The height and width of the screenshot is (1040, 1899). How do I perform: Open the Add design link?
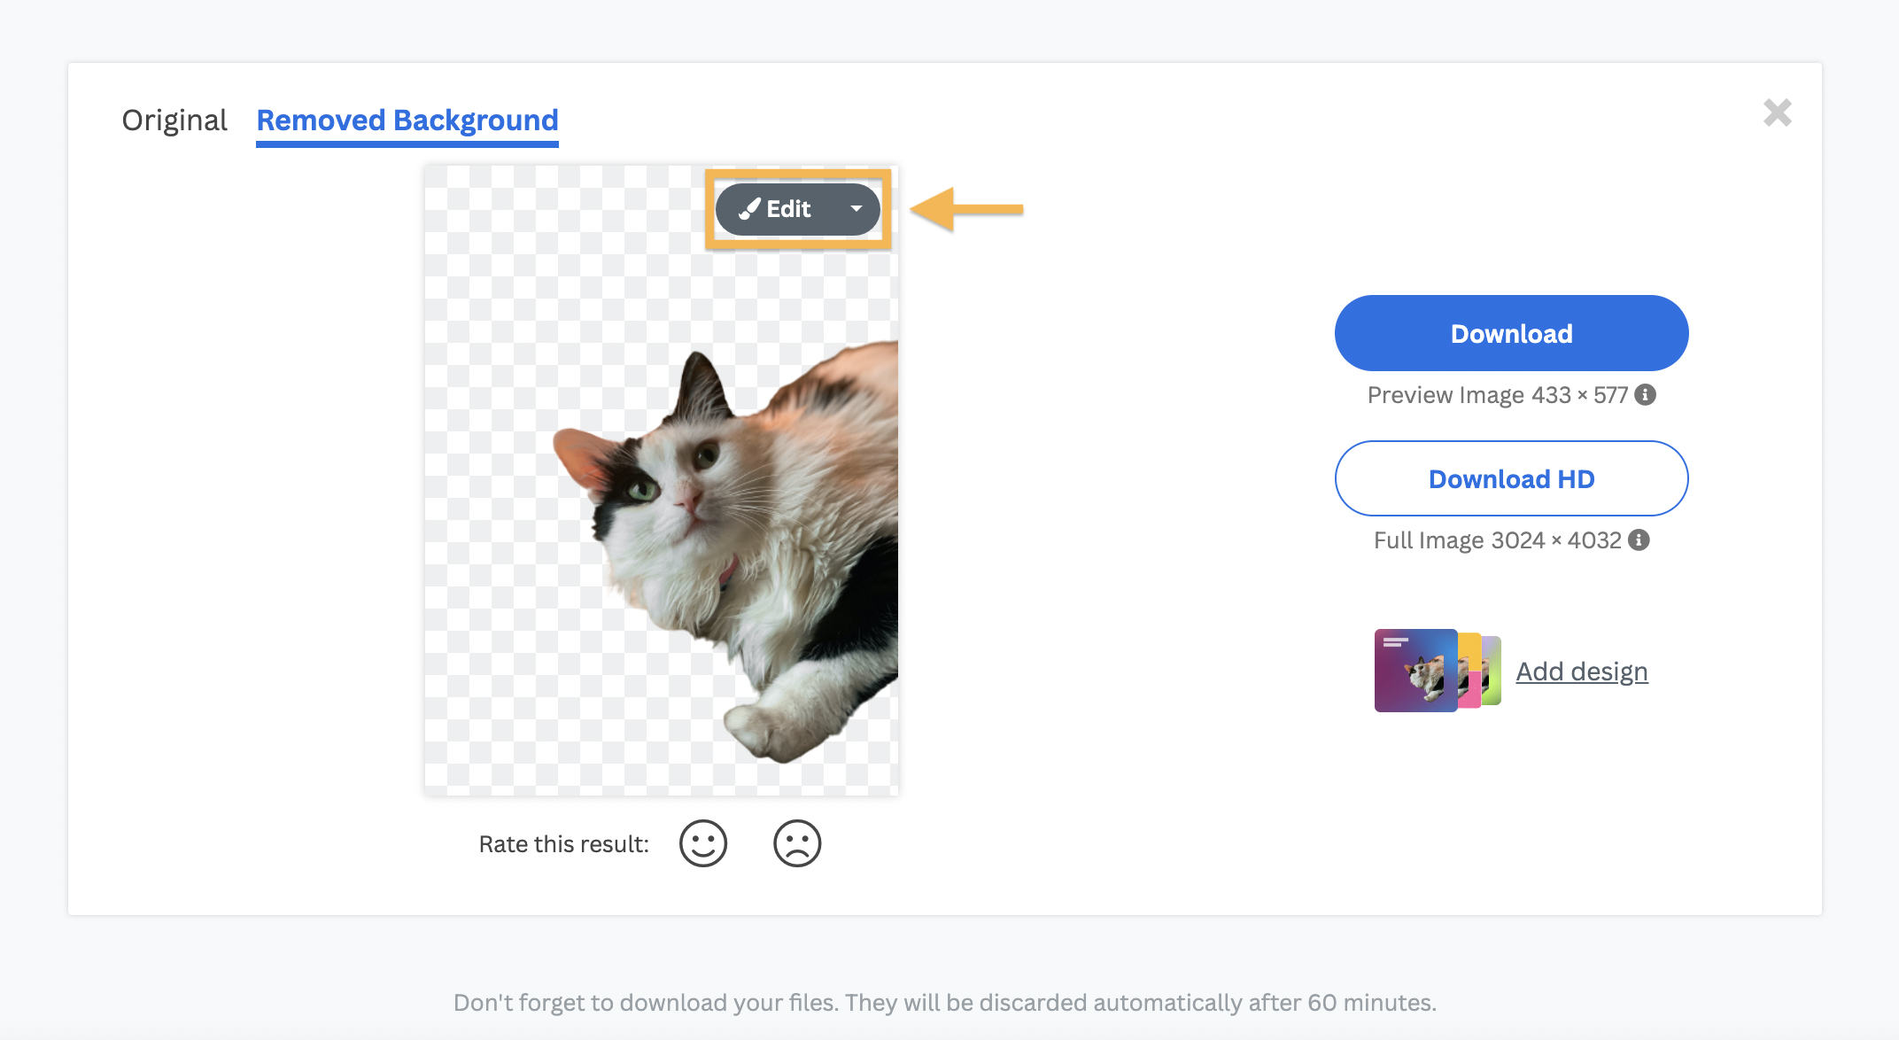coord(1582,671)
